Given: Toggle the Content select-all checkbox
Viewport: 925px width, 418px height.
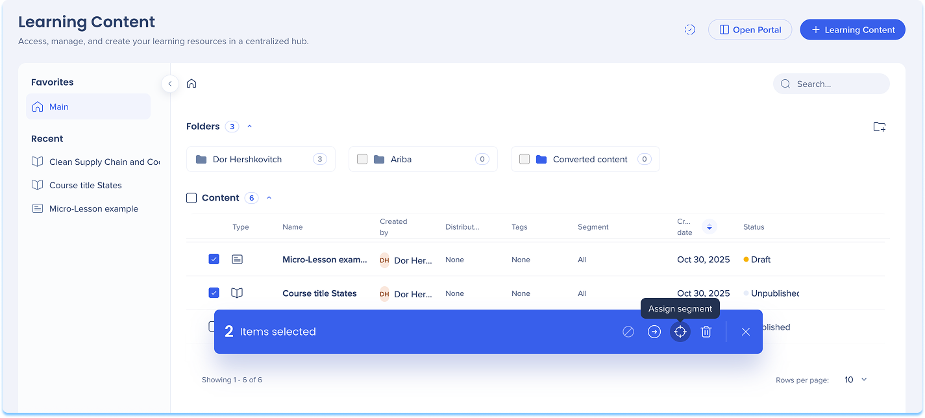Looking at the screenshot, I should point(191,198).
